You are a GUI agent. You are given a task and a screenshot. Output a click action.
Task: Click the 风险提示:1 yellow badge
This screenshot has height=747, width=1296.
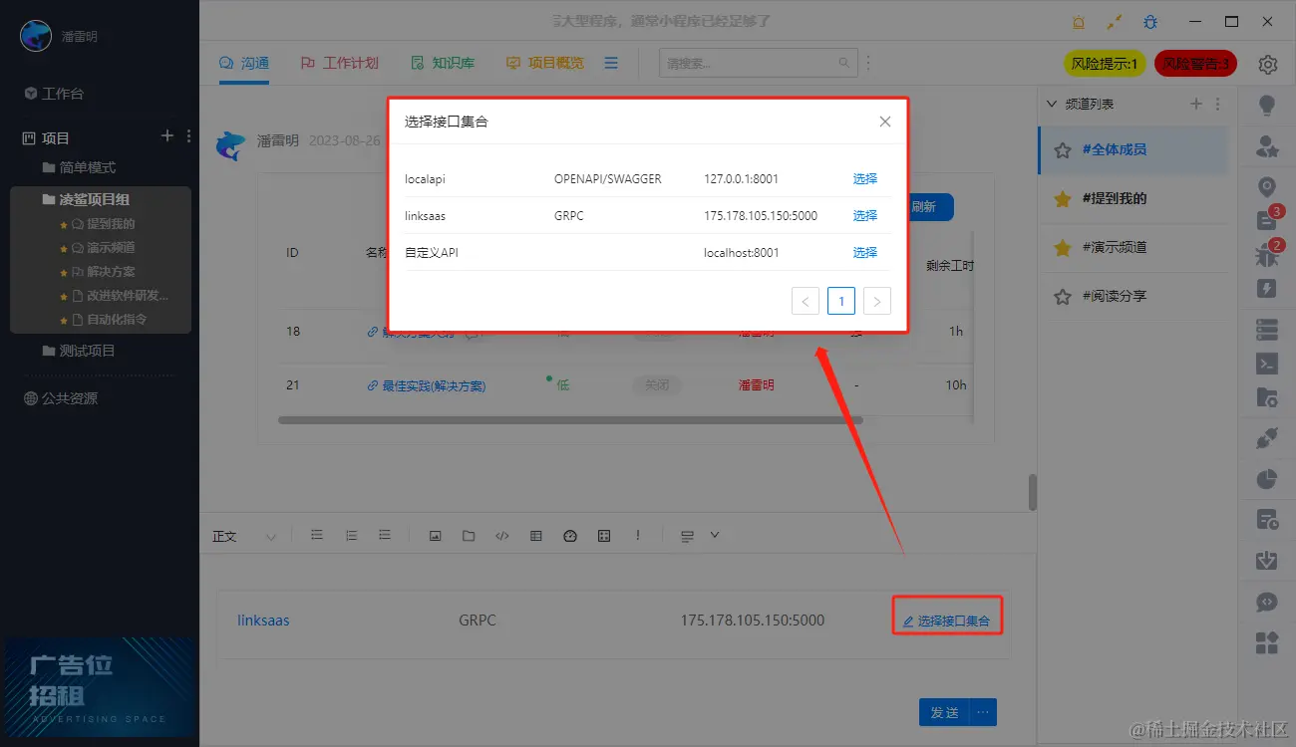(1106, 64)
